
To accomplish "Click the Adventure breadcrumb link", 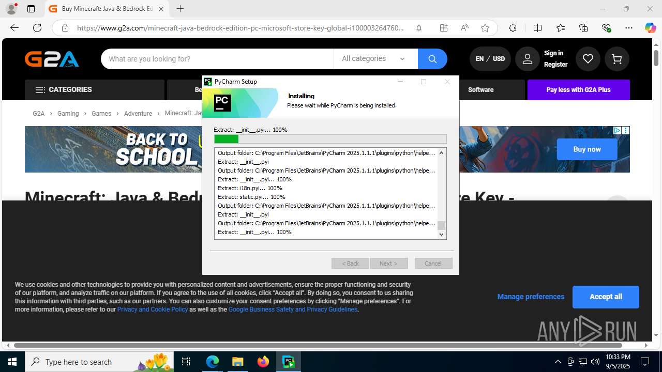I will (138, 114).
